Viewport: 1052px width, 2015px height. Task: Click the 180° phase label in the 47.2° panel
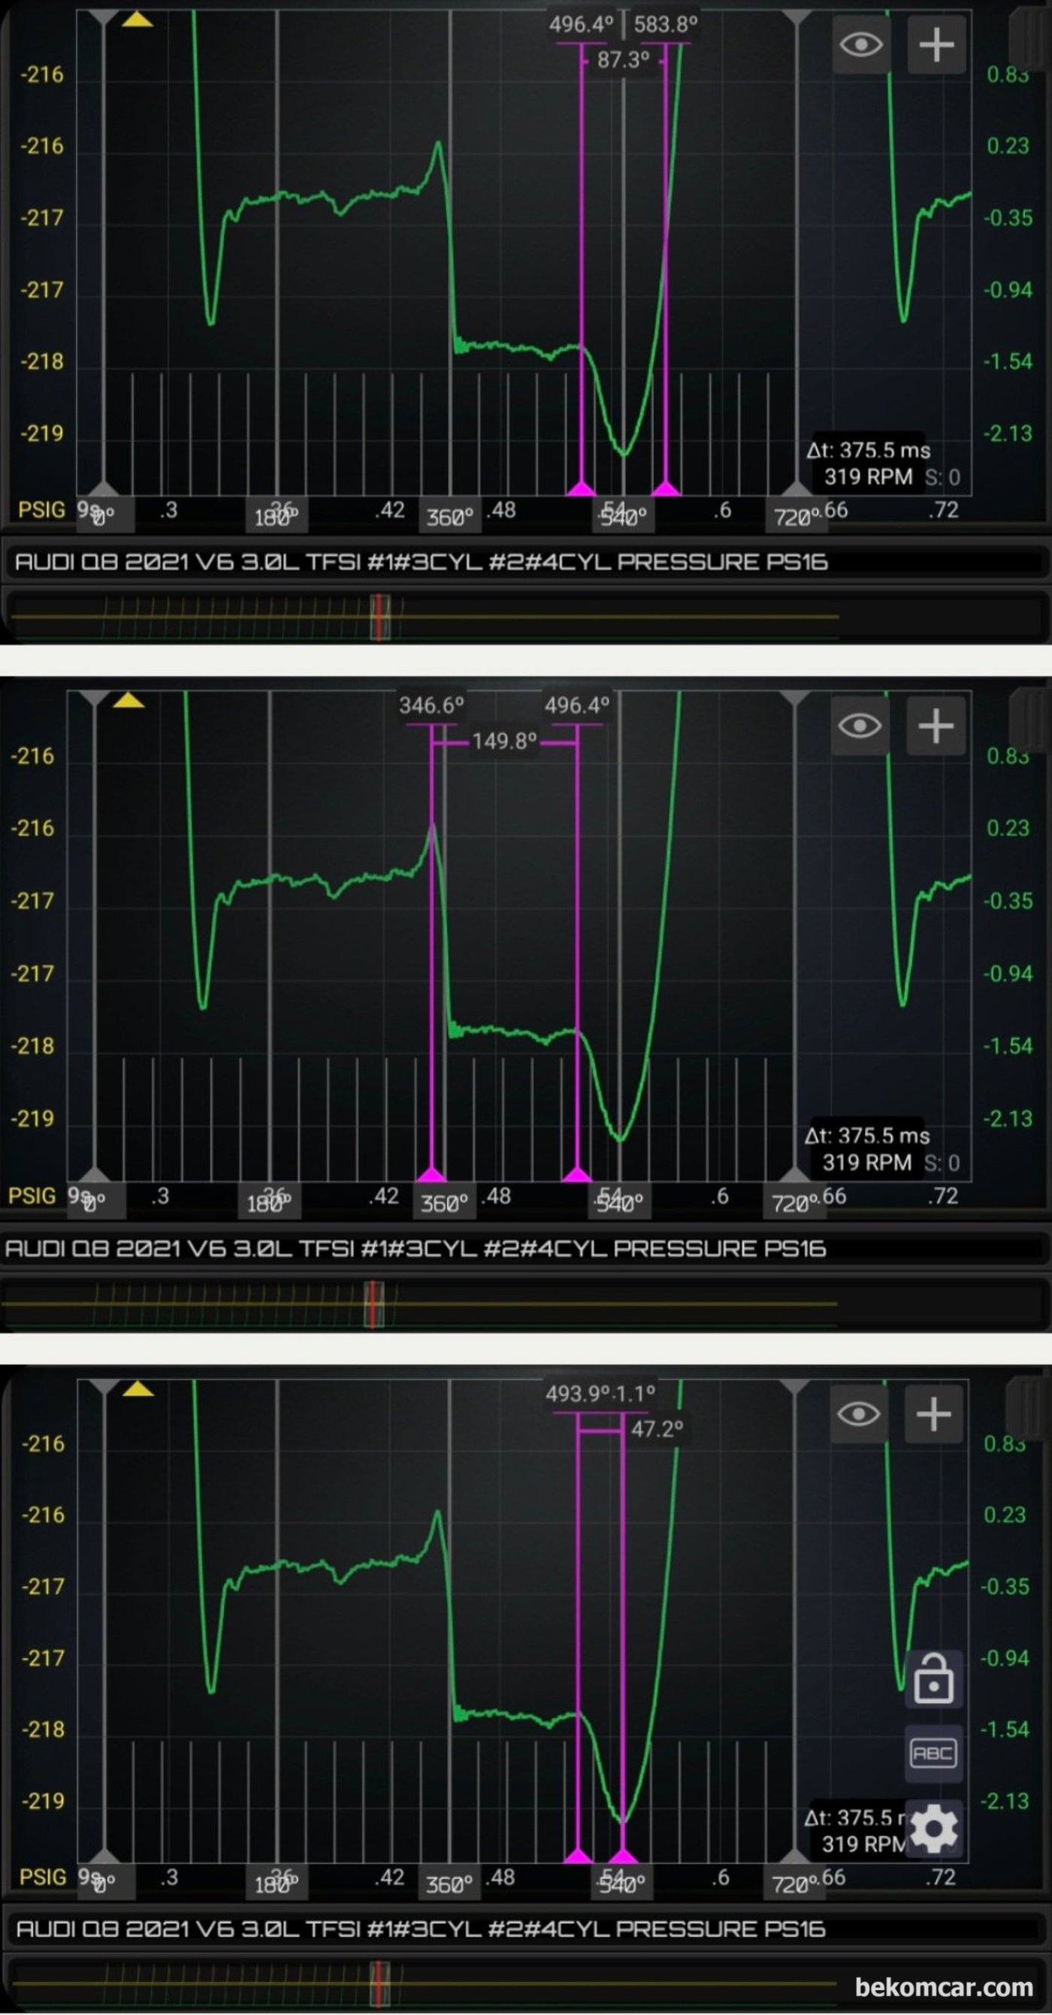coord(278,1885)
